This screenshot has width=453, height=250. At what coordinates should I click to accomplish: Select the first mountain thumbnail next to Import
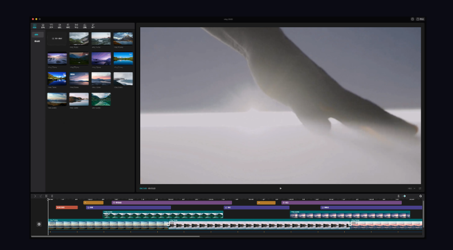tap(79, 38)
